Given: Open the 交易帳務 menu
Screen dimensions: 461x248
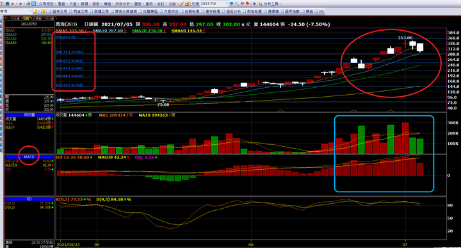Looking at the screenshot, I should click(x=46, y=4).
